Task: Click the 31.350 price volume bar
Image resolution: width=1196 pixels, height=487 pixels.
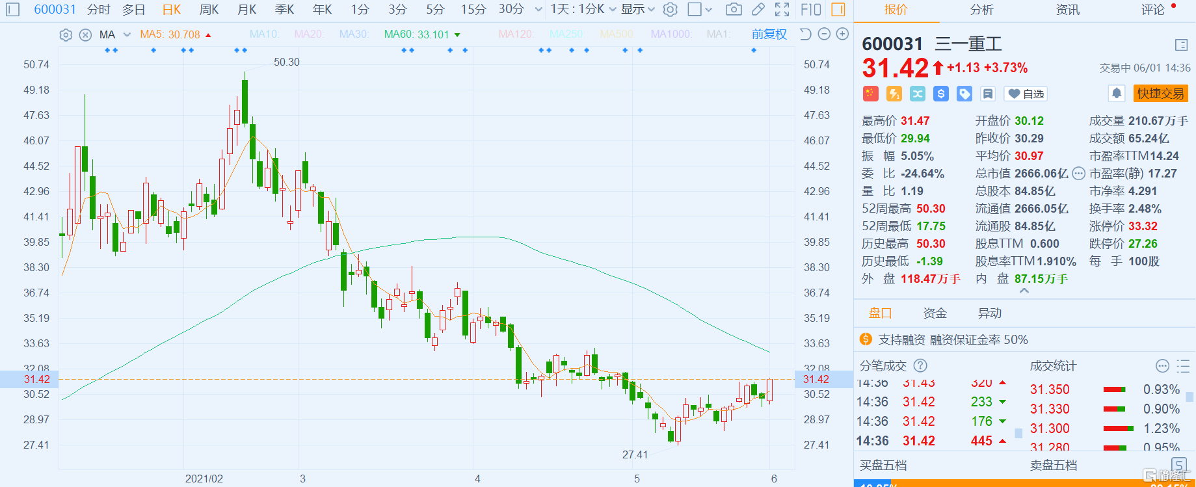Action: [1115, 389]
